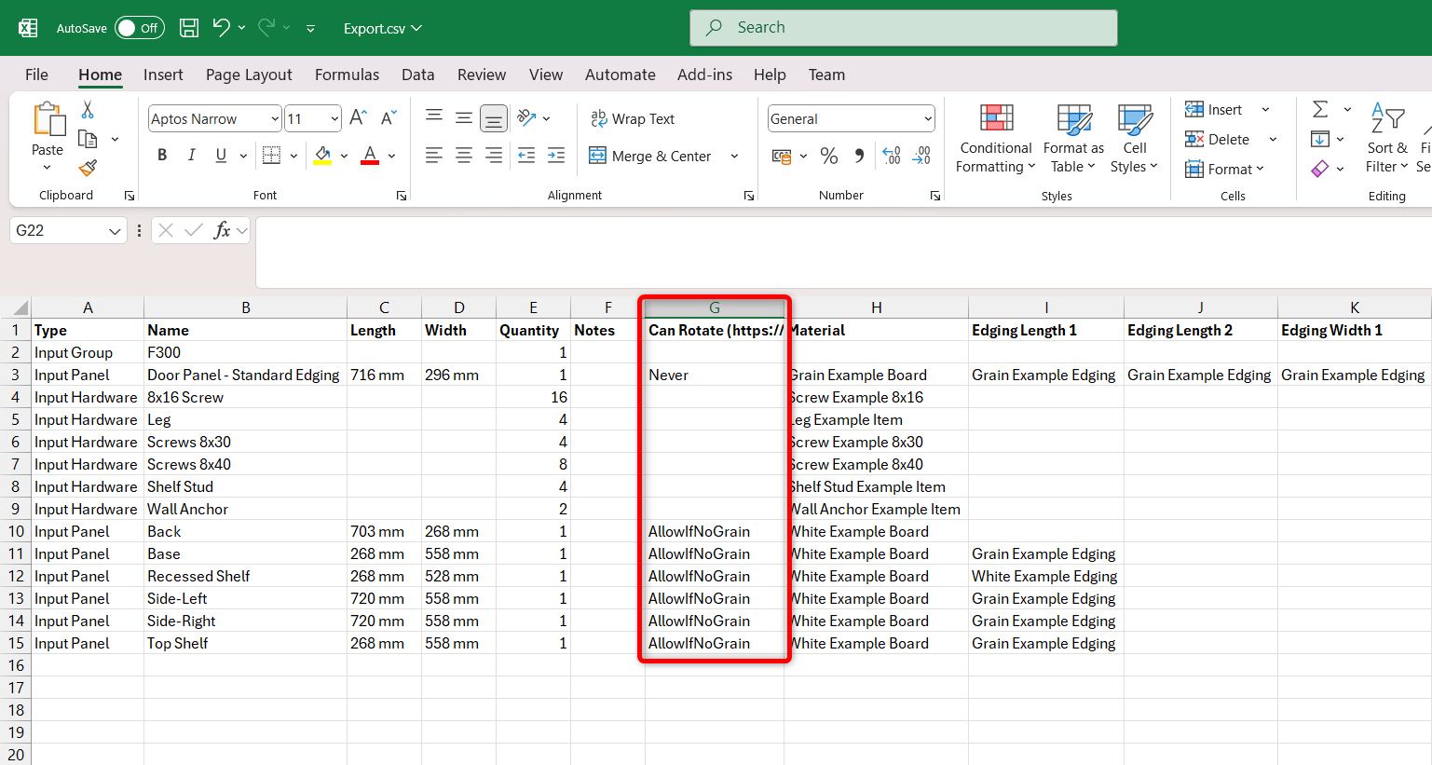
Task: Click the Increase Font Size icon
Action: point(358,118)
